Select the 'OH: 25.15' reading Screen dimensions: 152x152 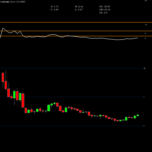(x=105, y=10)
